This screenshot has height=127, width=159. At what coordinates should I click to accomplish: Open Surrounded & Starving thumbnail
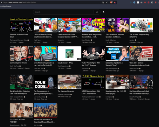[141, 53]
